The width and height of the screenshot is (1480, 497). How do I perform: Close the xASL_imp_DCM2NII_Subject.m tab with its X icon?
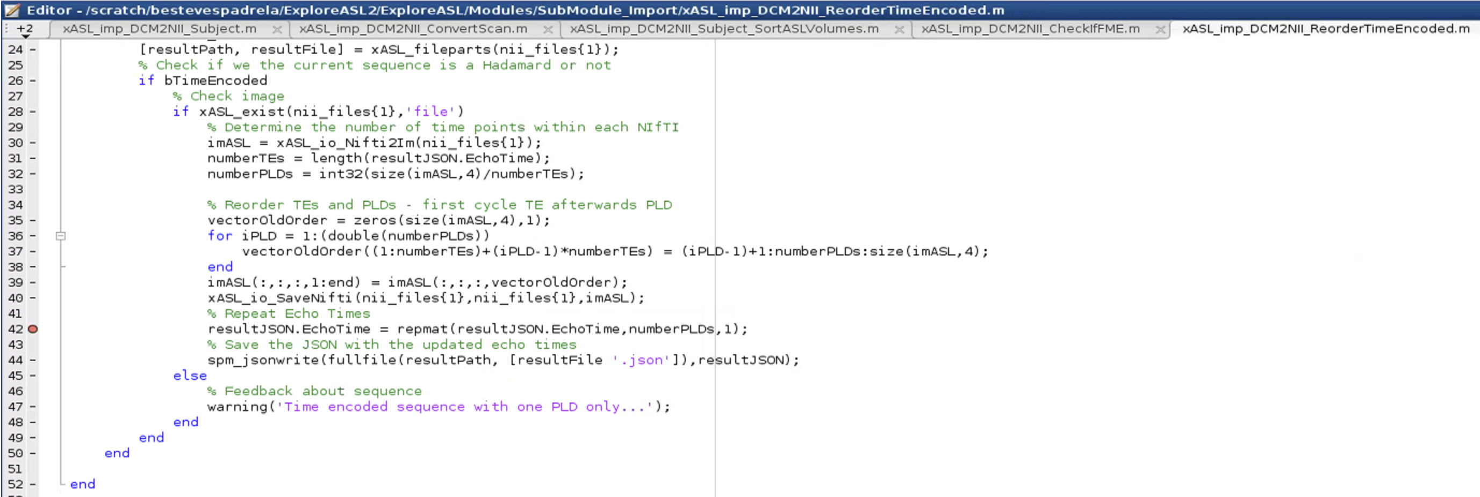point(278,28)
